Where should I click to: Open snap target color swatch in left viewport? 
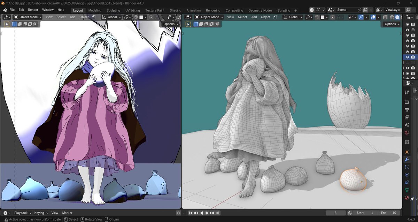[x=143, y=17]
